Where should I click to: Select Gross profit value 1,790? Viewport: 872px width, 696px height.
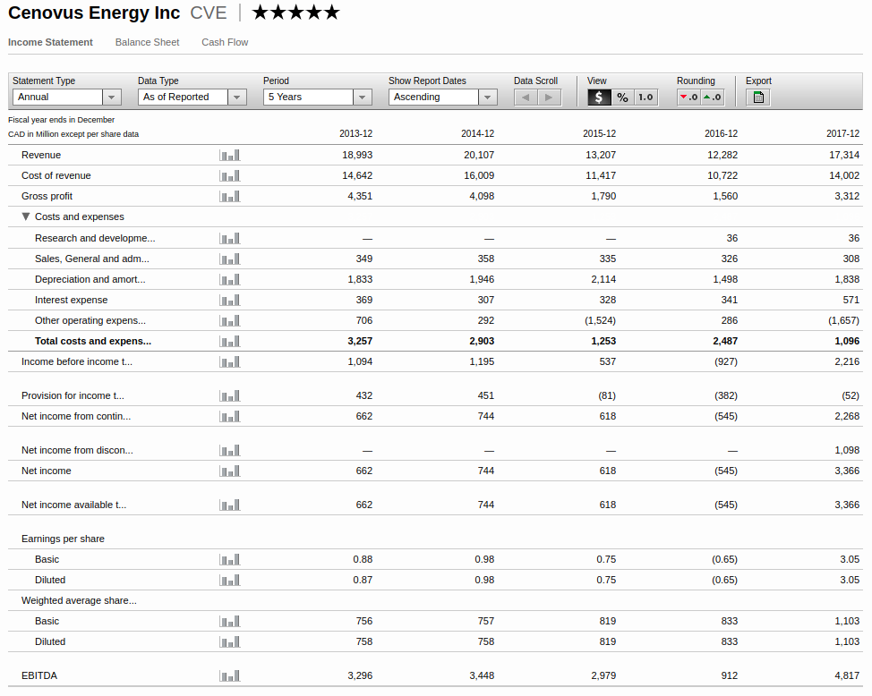point(603,196)
